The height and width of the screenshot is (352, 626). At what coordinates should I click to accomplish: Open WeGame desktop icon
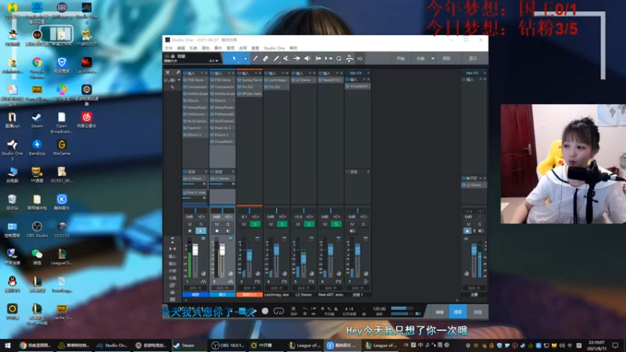click(62, 148)
